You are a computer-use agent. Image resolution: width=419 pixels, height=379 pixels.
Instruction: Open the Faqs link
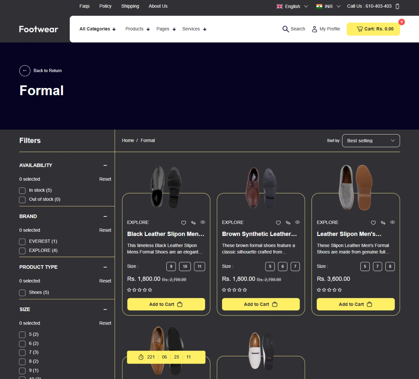click(84, 6)
